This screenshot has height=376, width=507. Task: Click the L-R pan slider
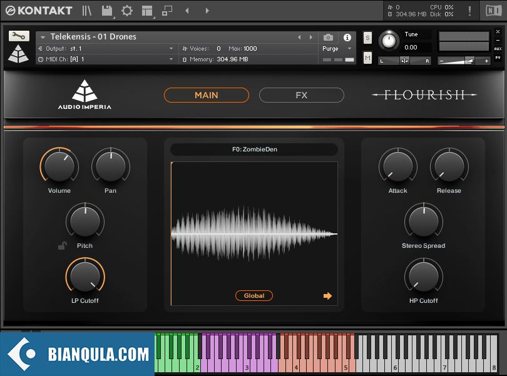[x=405, y=61]
